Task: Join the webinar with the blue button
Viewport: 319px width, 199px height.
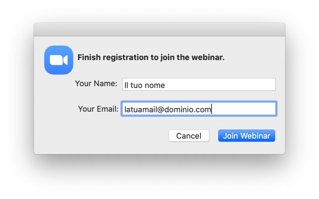Action: (247, 136)
